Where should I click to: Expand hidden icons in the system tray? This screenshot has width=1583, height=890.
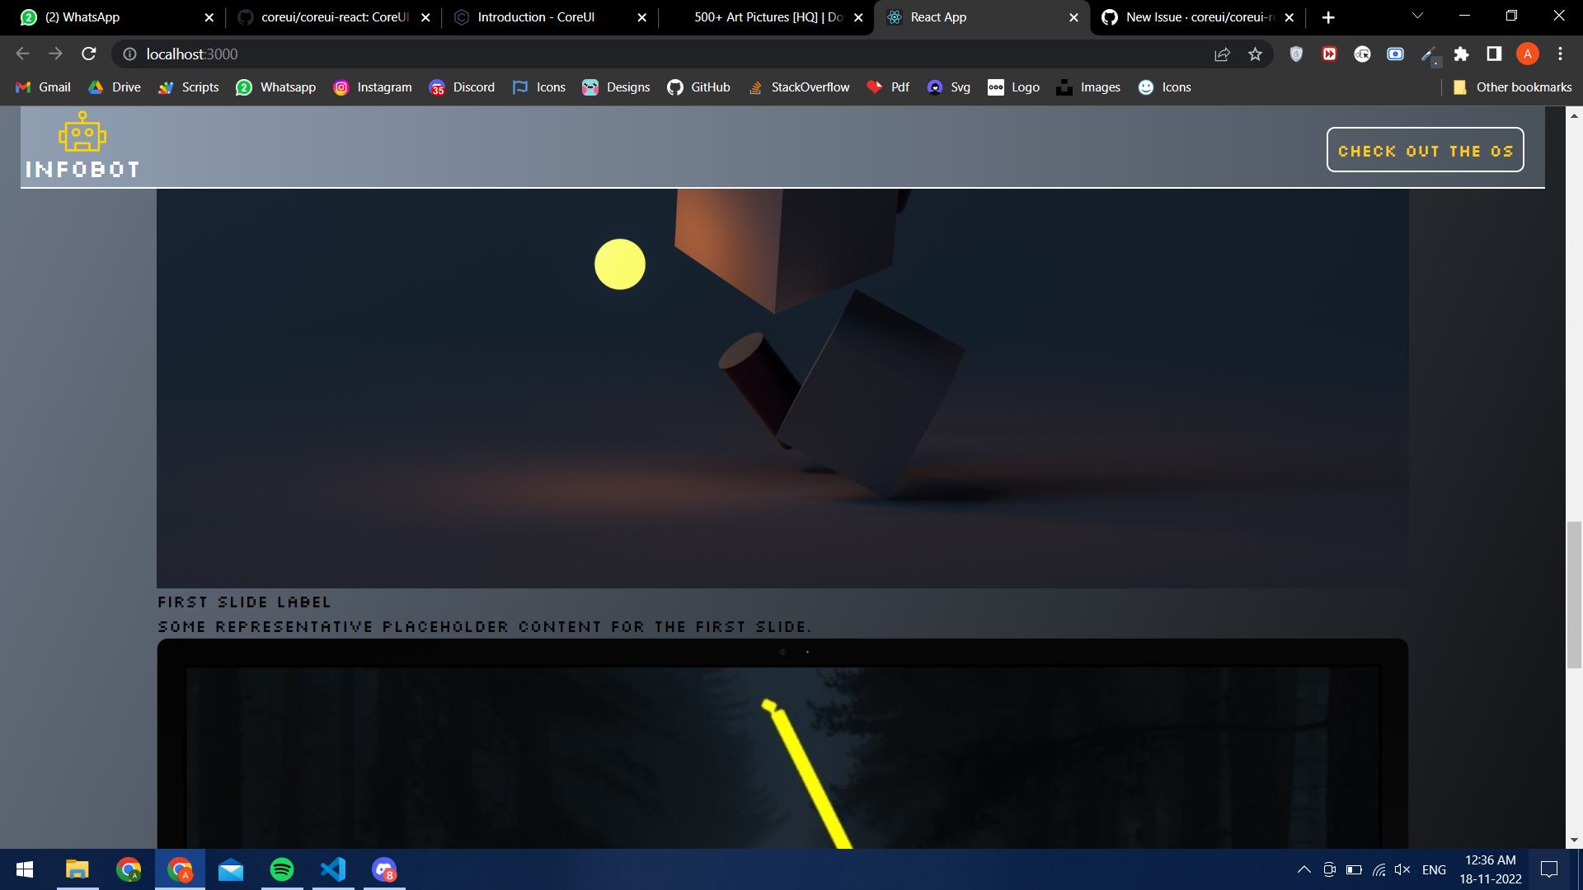point(1304,869)
